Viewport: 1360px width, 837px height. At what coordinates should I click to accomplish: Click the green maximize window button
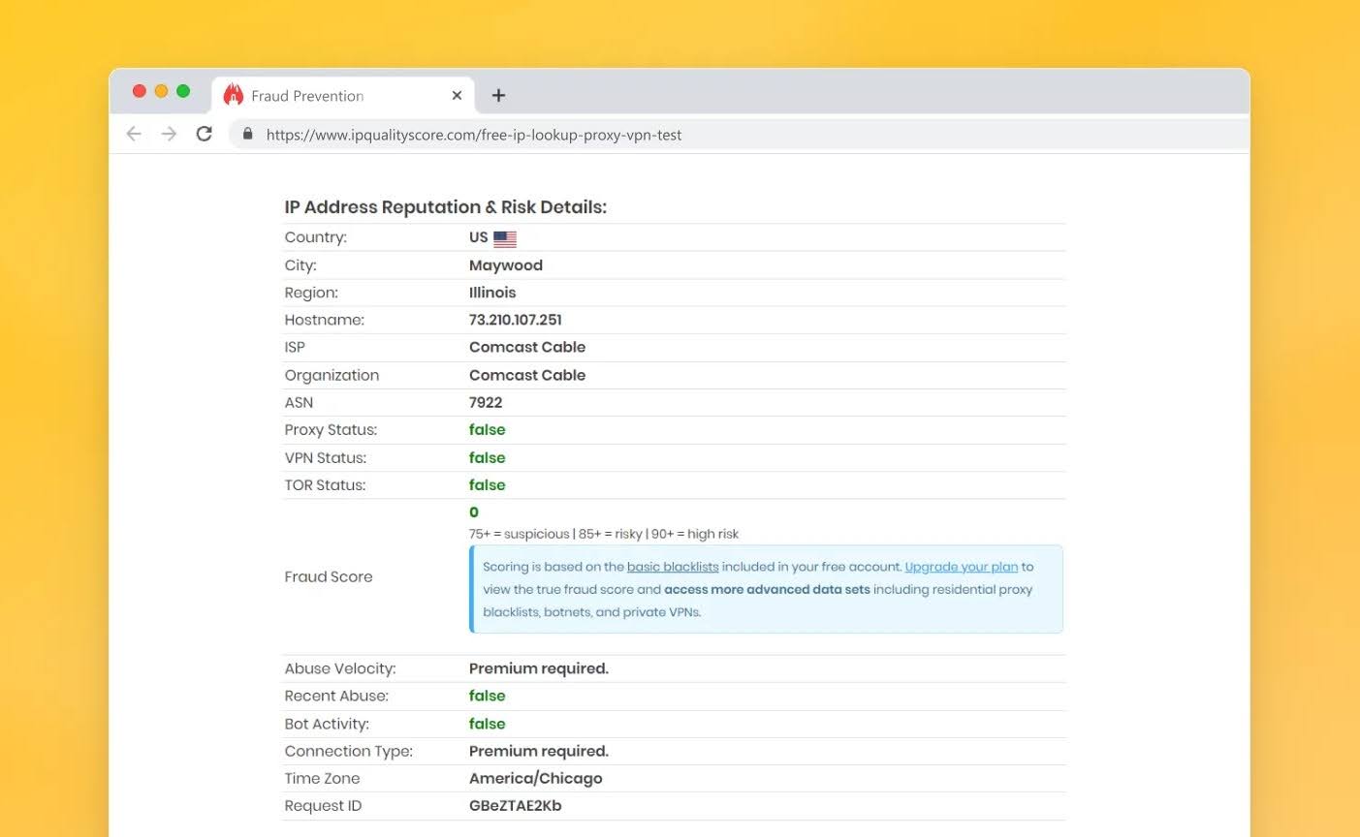click(183, 91)
